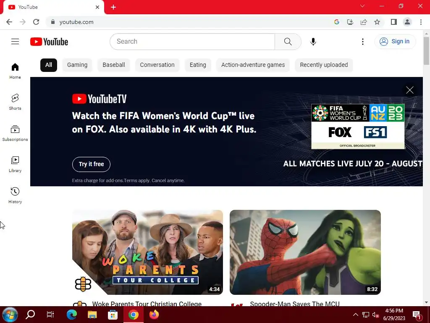The height and width of the screenshot is (323, 430).
Task: Select the Conversation filter chip
Action: pos(157,65)
